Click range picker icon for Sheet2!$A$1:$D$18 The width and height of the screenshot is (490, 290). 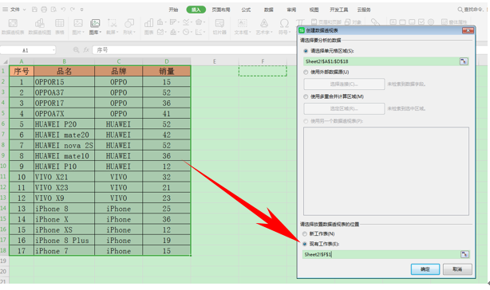[464, 61]
